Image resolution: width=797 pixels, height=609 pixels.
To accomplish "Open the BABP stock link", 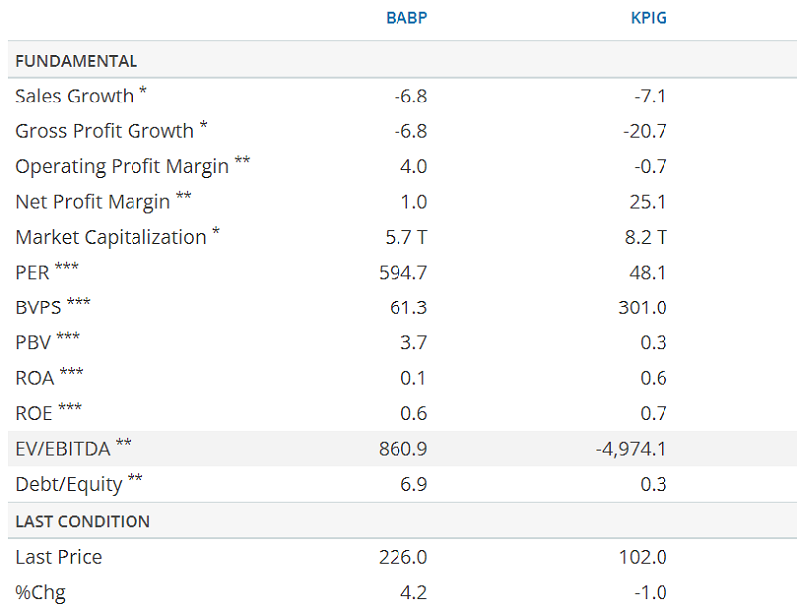I will point(406,18).
